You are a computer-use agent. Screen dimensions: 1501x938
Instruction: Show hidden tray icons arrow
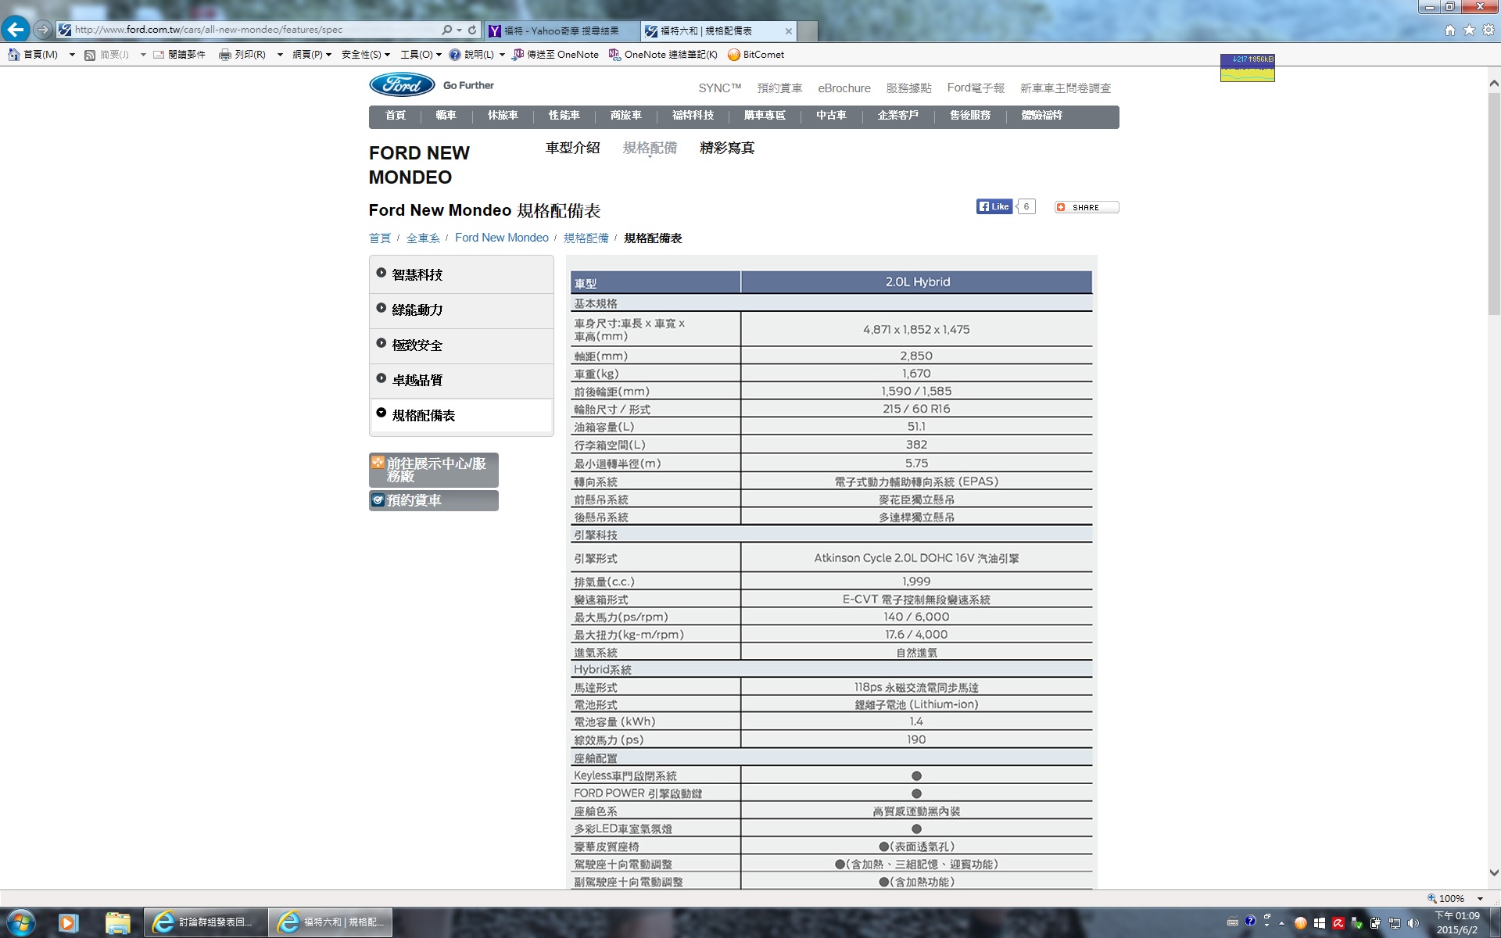tap(1282, 923)
